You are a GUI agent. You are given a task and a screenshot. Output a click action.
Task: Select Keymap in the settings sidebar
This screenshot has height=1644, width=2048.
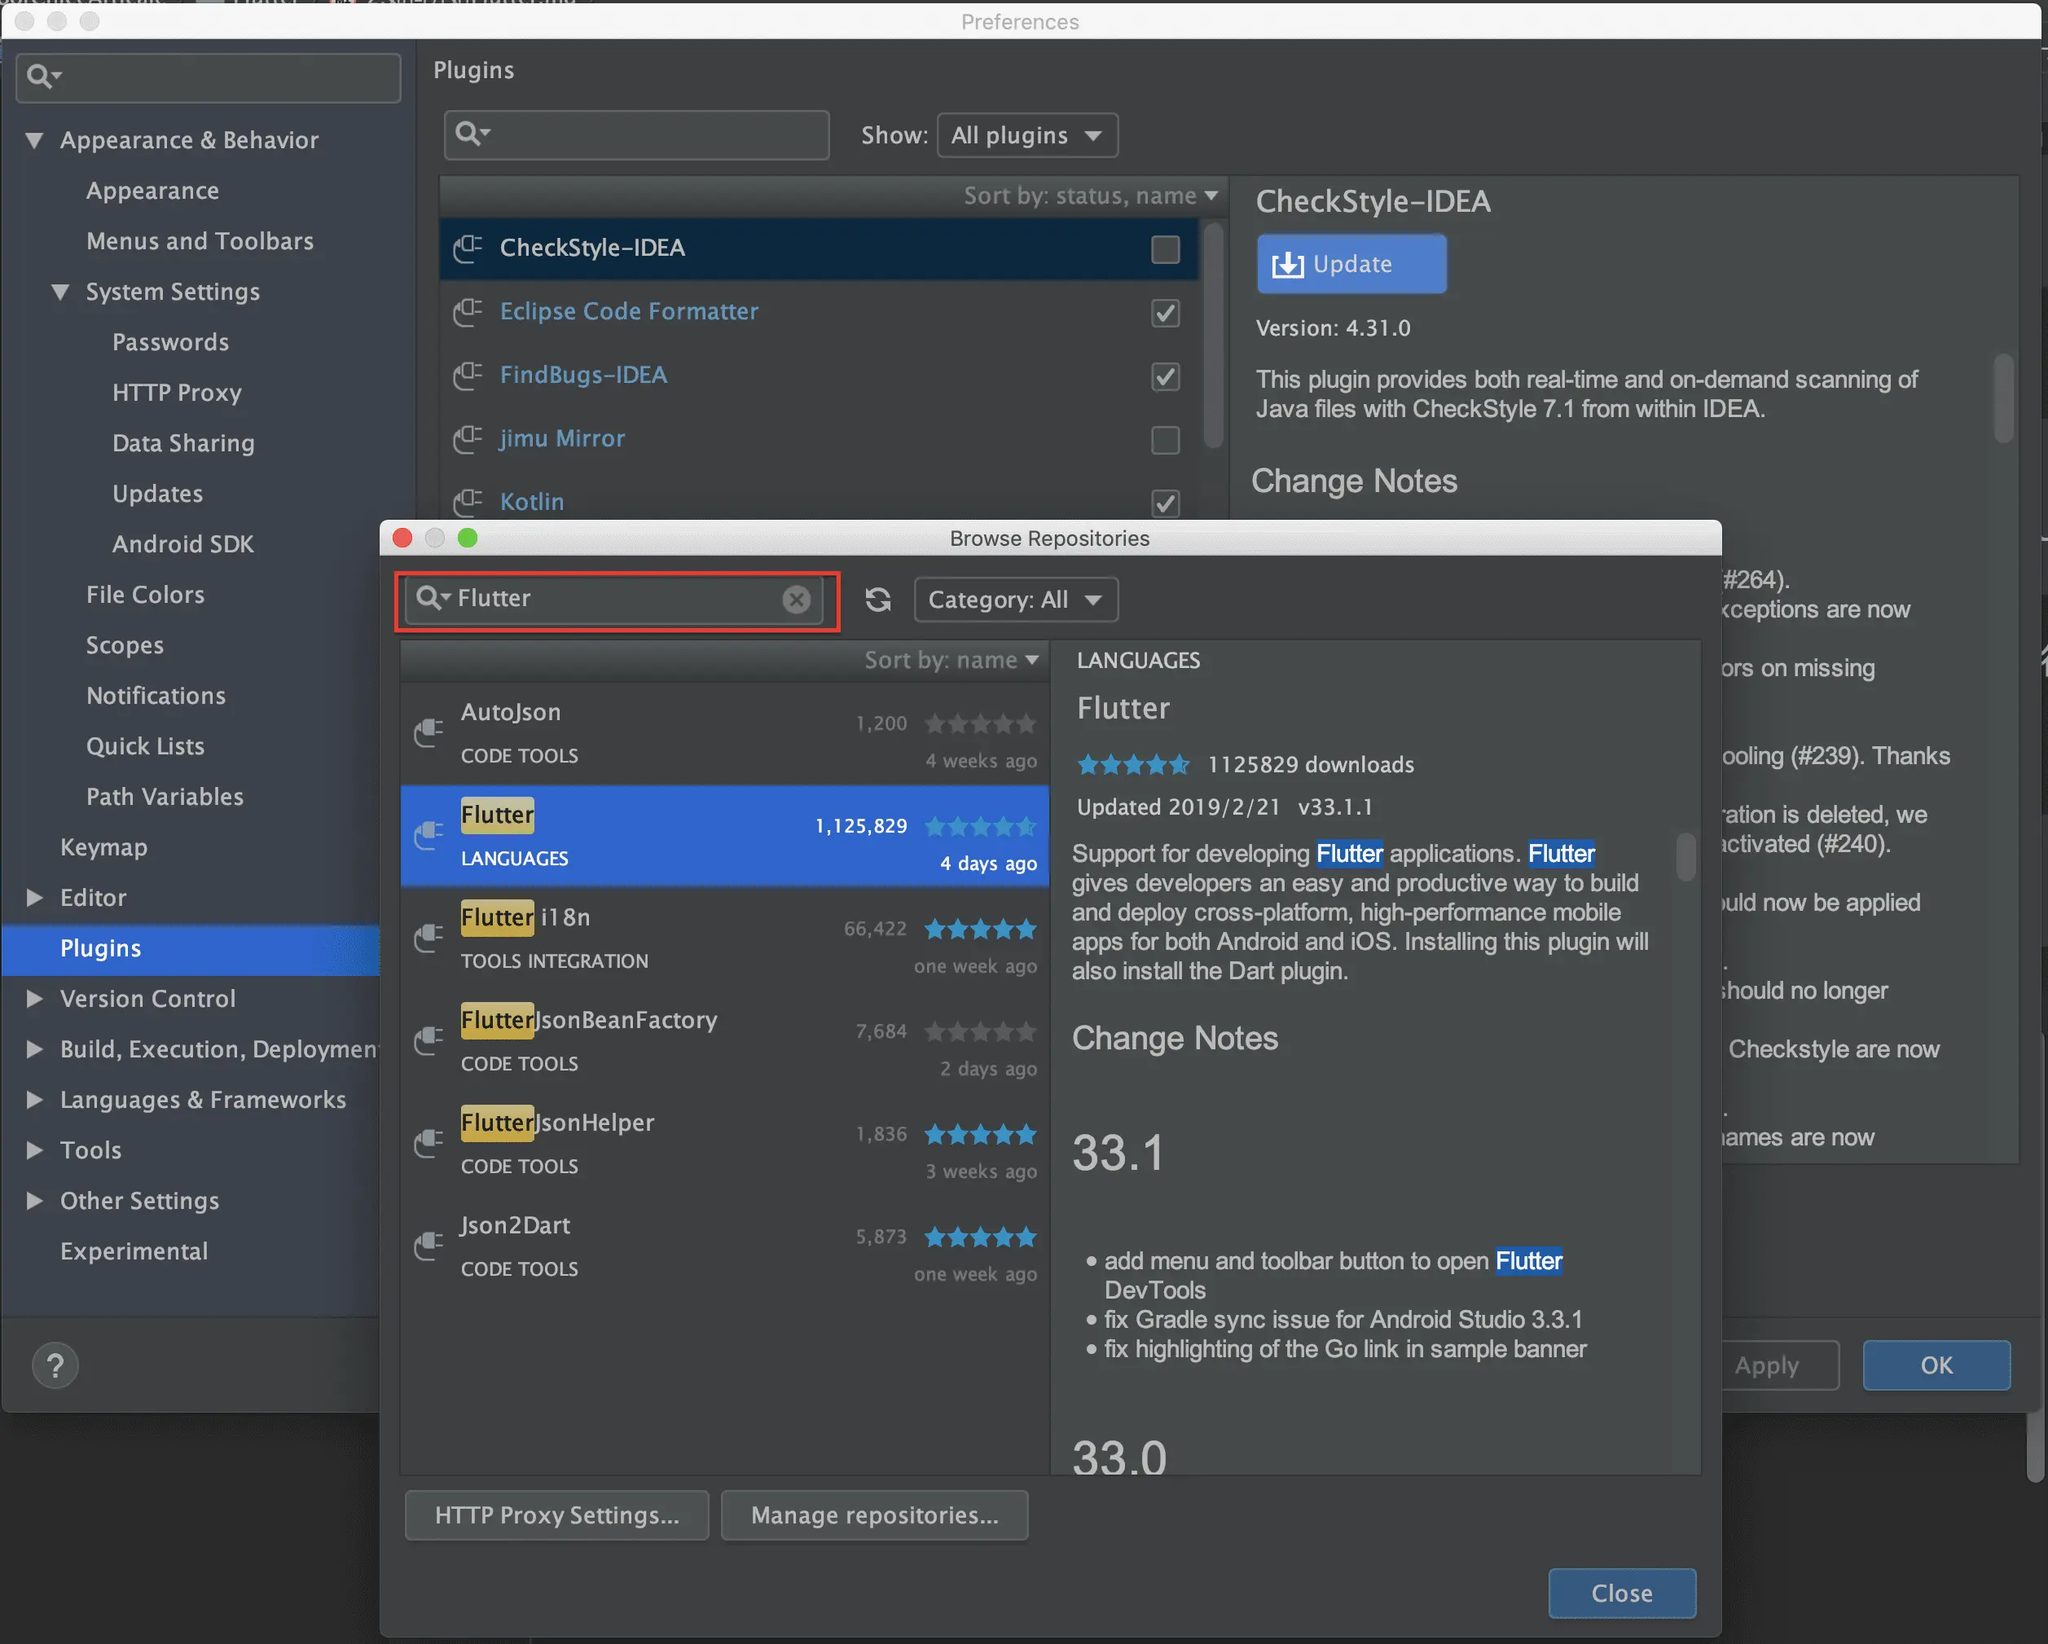103,847
